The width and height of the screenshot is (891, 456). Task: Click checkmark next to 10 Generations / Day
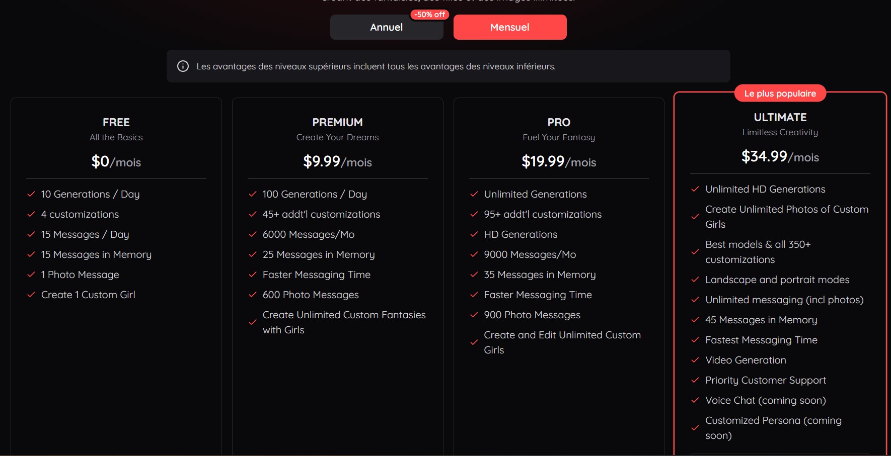tap(31, 194)
